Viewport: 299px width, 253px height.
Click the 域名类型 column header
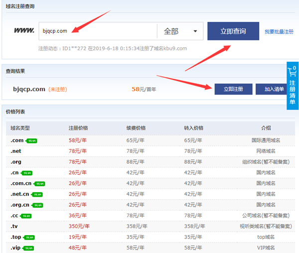click(20, 128)
